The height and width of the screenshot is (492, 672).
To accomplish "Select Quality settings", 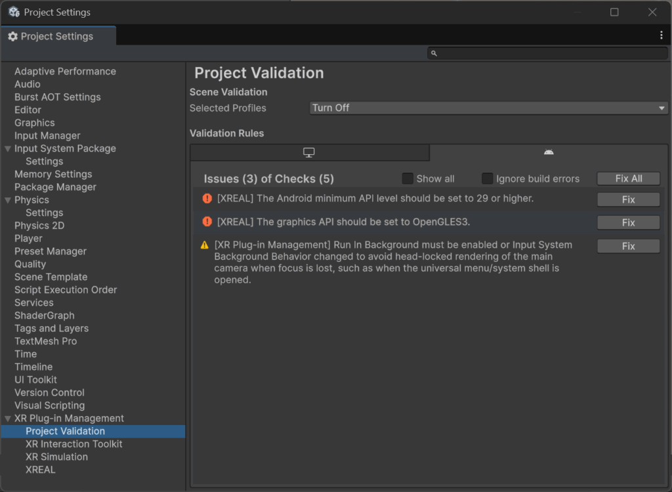I will [x=30, y=264].
